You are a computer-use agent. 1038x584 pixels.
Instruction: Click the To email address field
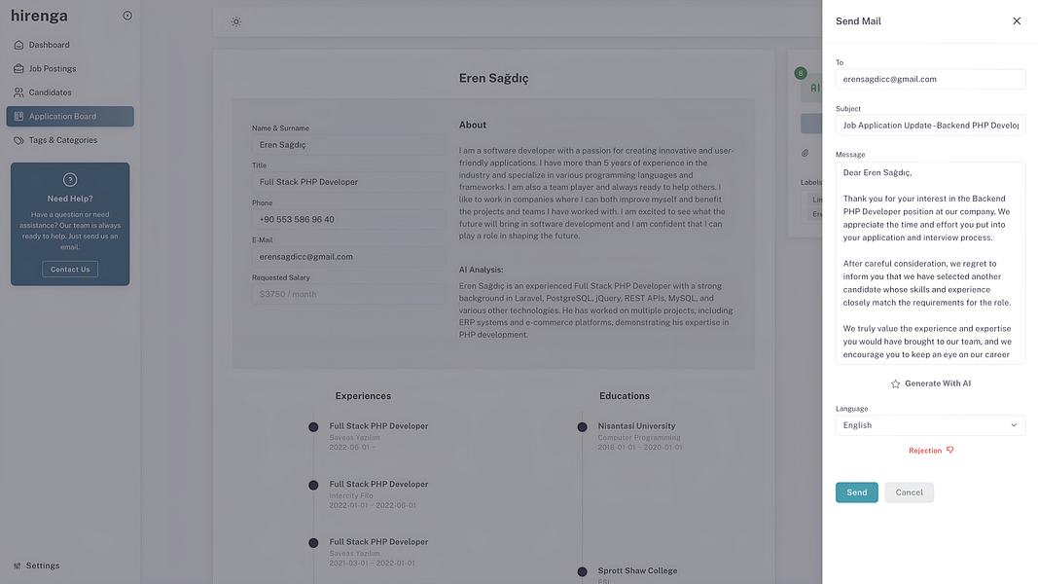click(930, 80)
